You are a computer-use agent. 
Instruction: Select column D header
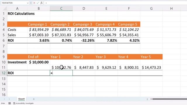point(84,8)
